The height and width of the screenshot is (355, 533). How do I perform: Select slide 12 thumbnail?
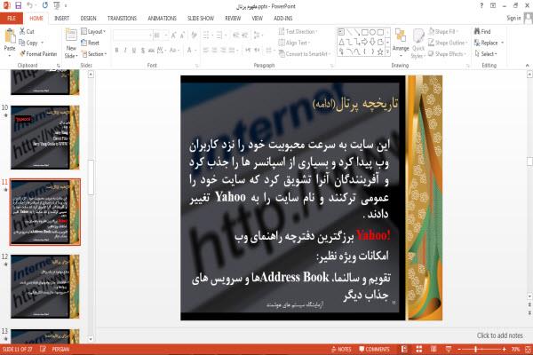45,287
